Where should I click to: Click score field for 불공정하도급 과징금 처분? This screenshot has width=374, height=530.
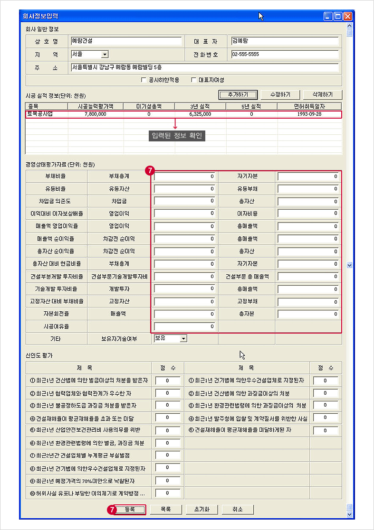coord(168,405)
